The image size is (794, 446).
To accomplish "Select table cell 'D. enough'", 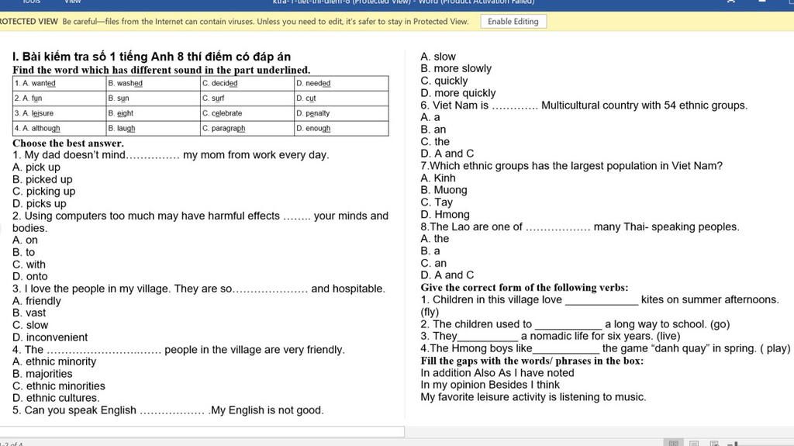I will coord(341,129).
